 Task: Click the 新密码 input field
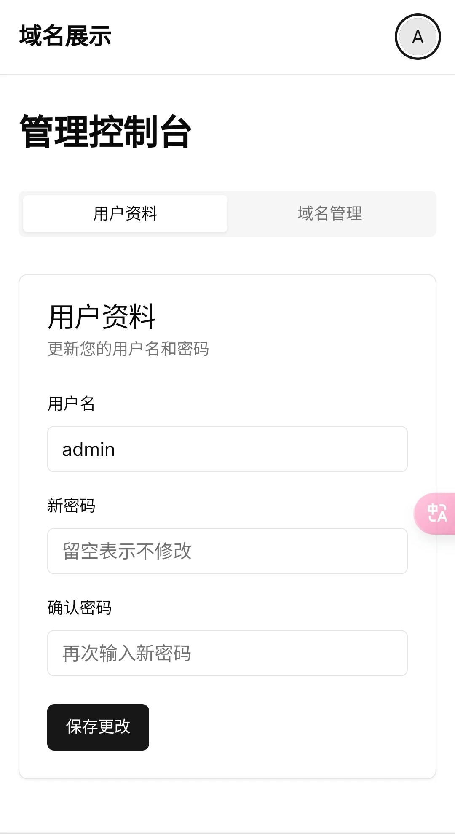[227, 551]
